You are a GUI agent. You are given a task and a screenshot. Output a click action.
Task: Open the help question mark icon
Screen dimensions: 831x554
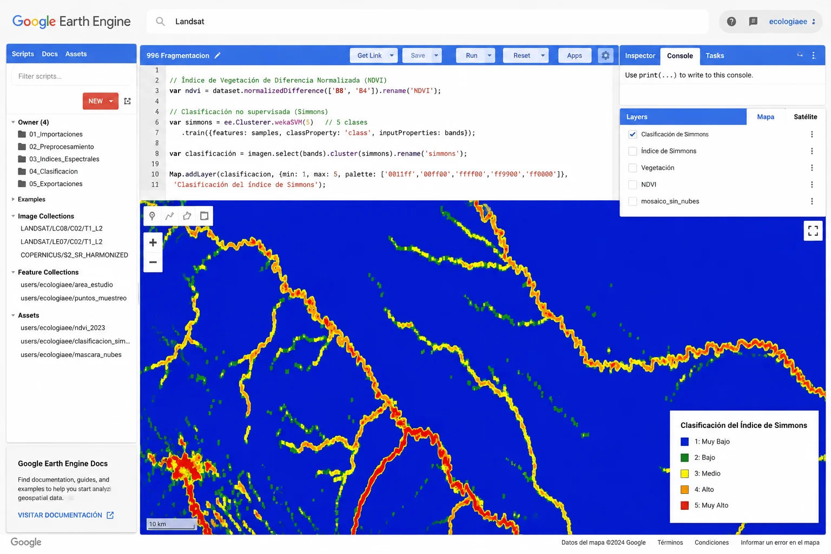(x=731, y=22)
